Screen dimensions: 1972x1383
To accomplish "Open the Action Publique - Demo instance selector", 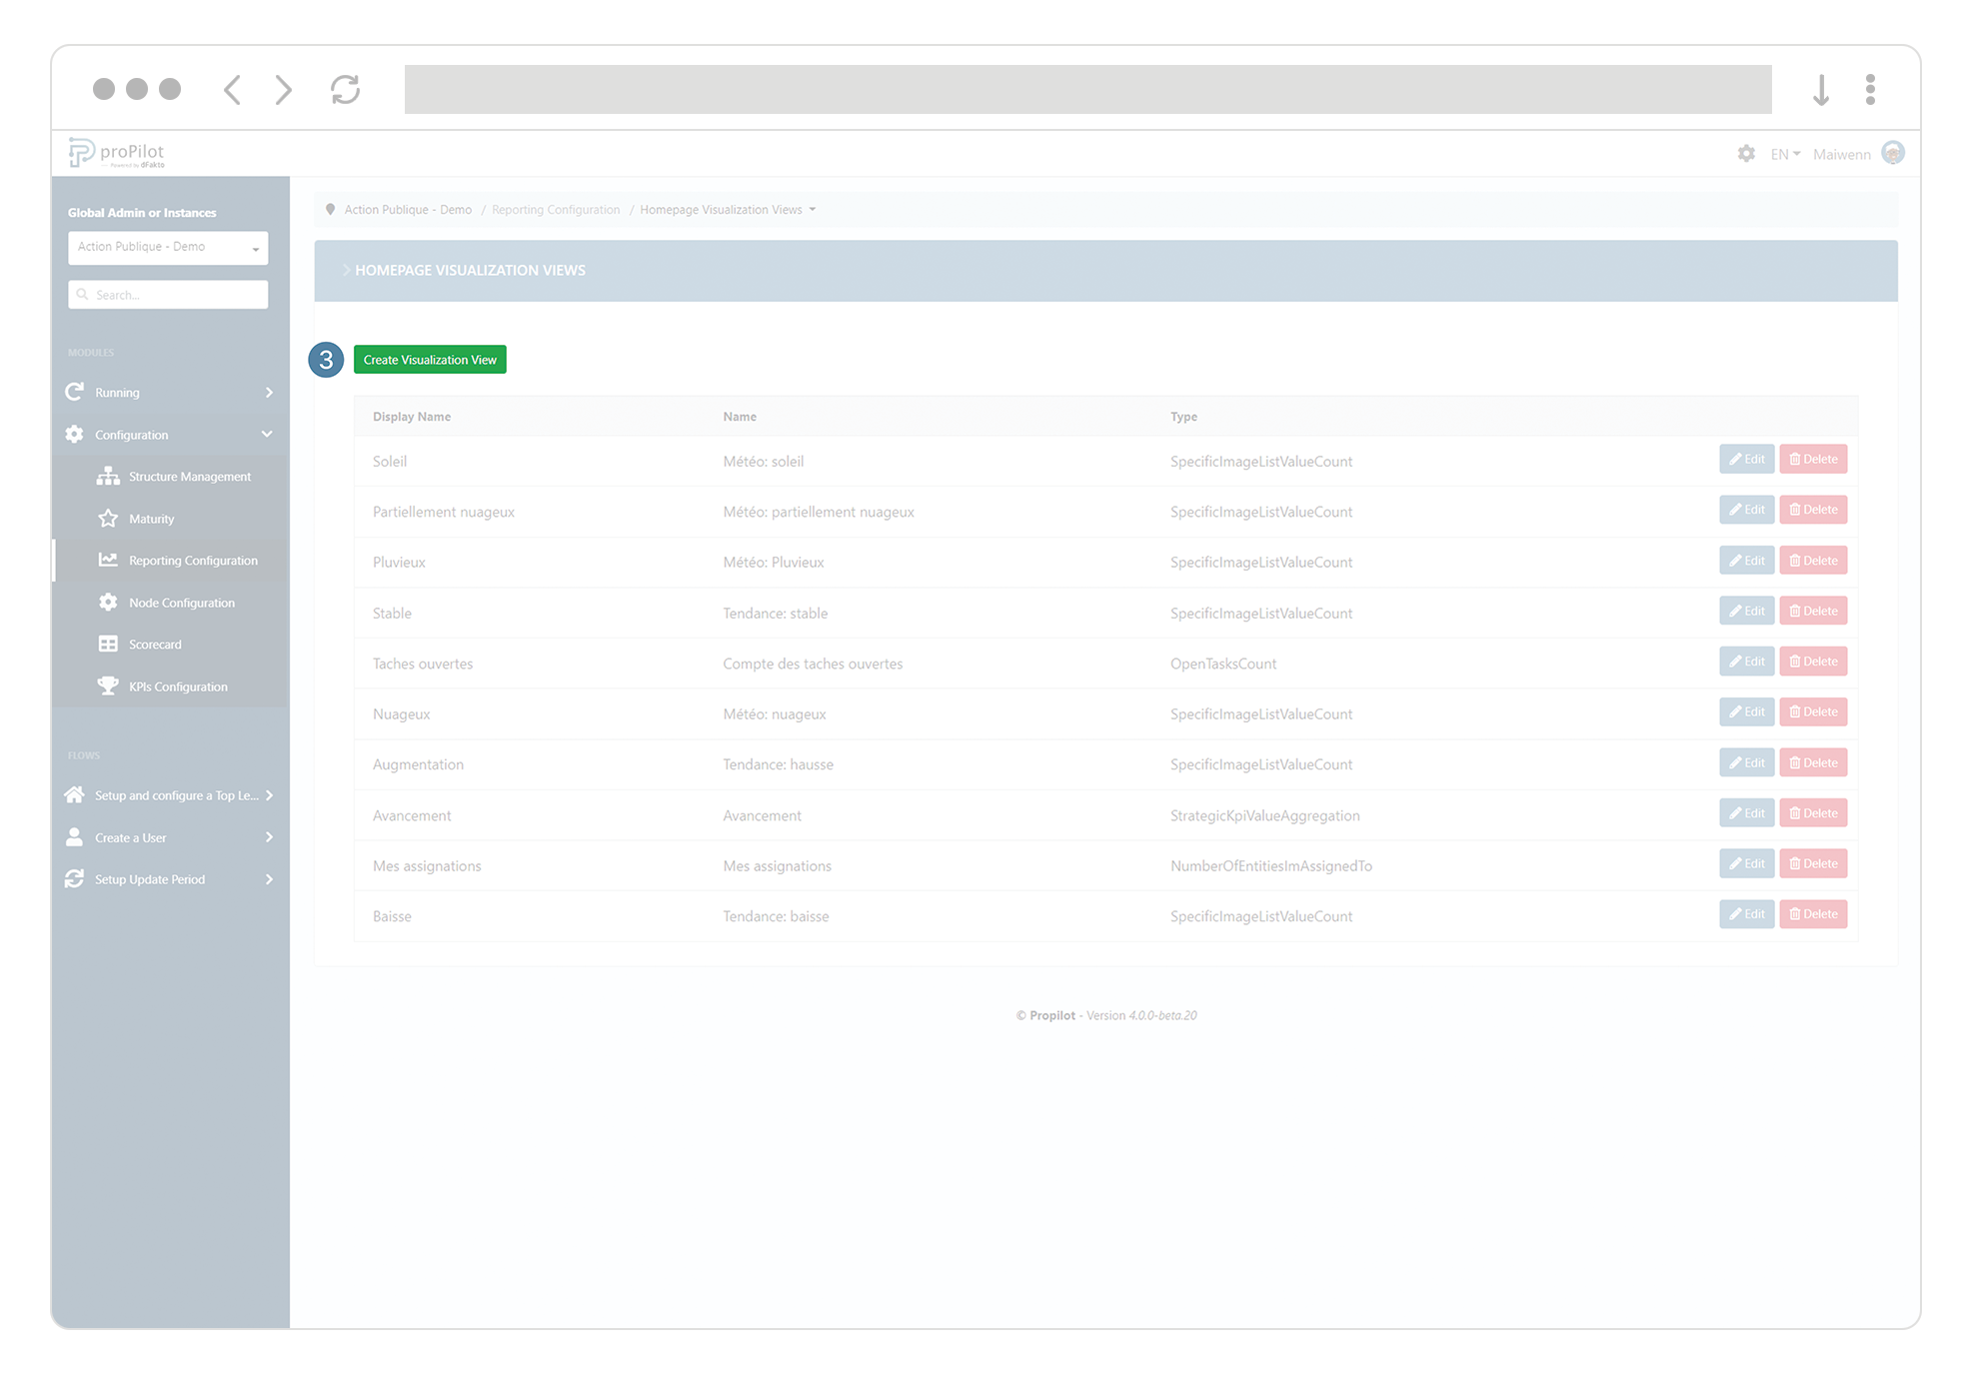I will 167,247.
